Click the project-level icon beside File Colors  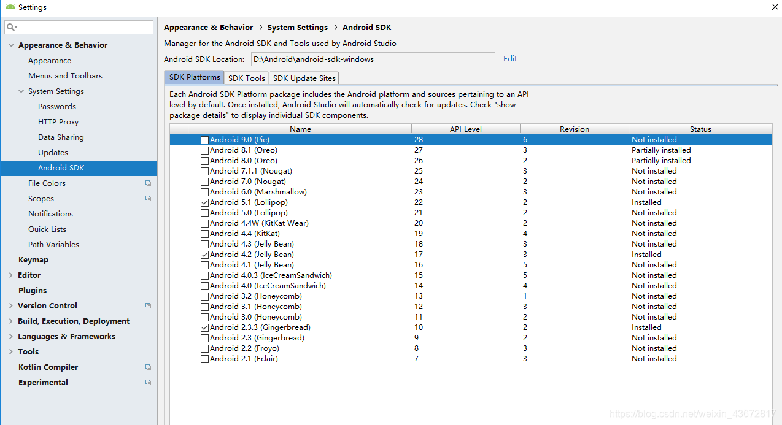pos(148,183)
